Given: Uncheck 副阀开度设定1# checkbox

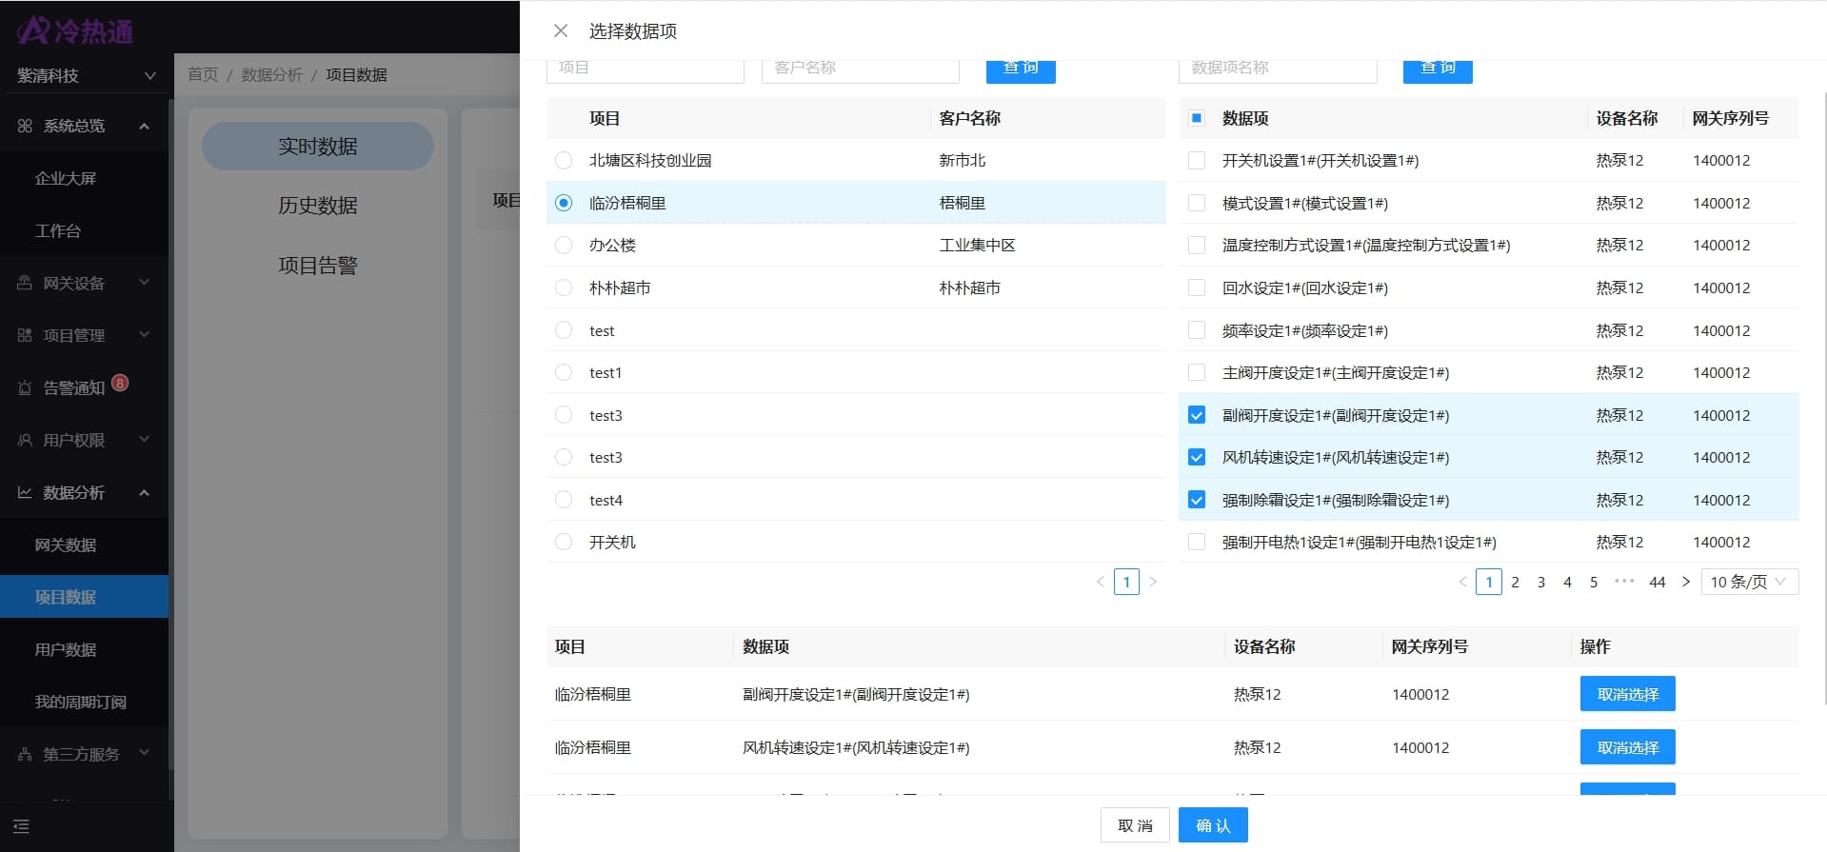Looking at the screenshot, I should pyautogui.click(x=1197, y=415).
